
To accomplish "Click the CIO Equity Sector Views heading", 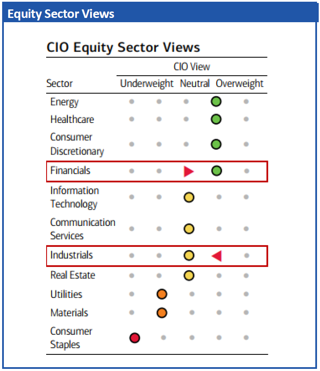I will point(123,47).
